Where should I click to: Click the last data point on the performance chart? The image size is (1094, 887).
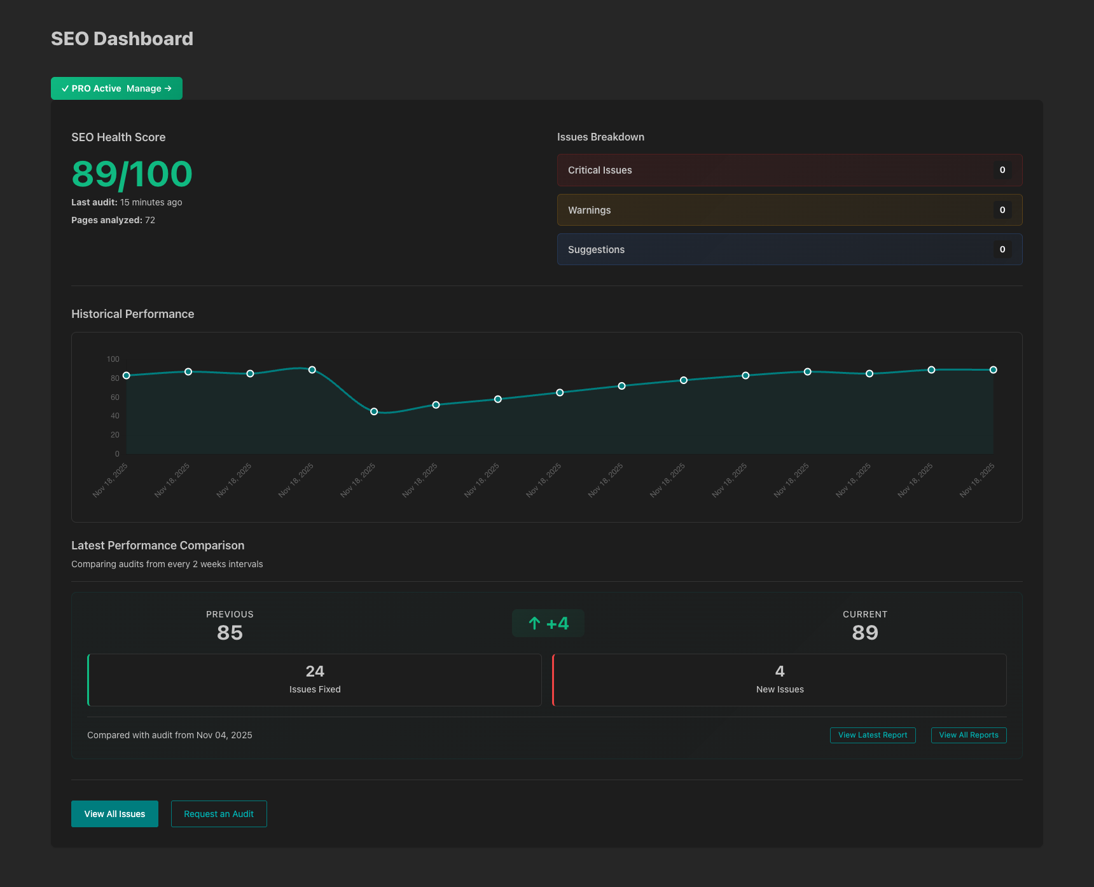[993, 369]
